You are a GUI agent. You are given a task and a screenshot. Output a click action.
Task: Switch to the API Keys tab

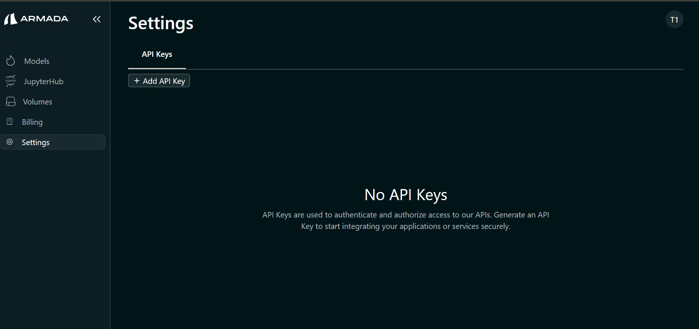tap(157, 54)
